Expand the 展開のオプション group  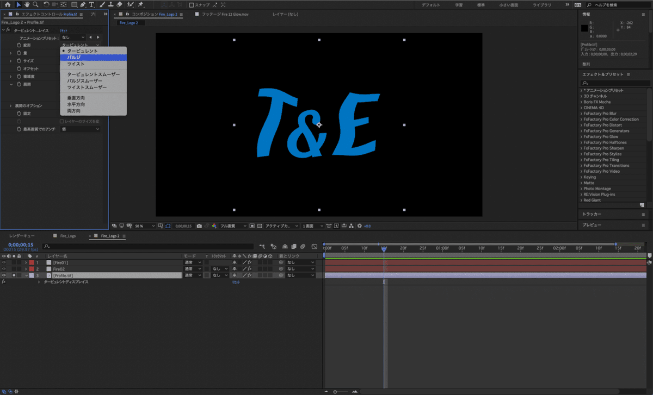(x=10, y=105)
